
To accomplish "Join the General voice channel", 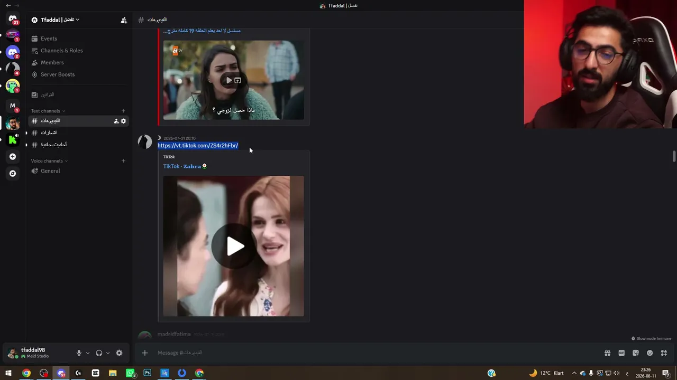I will (78, 171).
